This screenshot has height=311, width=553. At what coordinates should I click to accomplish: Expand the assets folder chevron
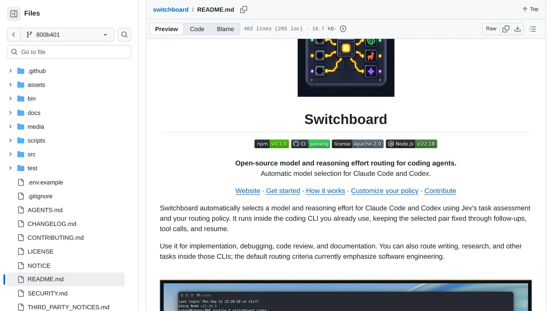pyautogui.click(x=10, y=85)
